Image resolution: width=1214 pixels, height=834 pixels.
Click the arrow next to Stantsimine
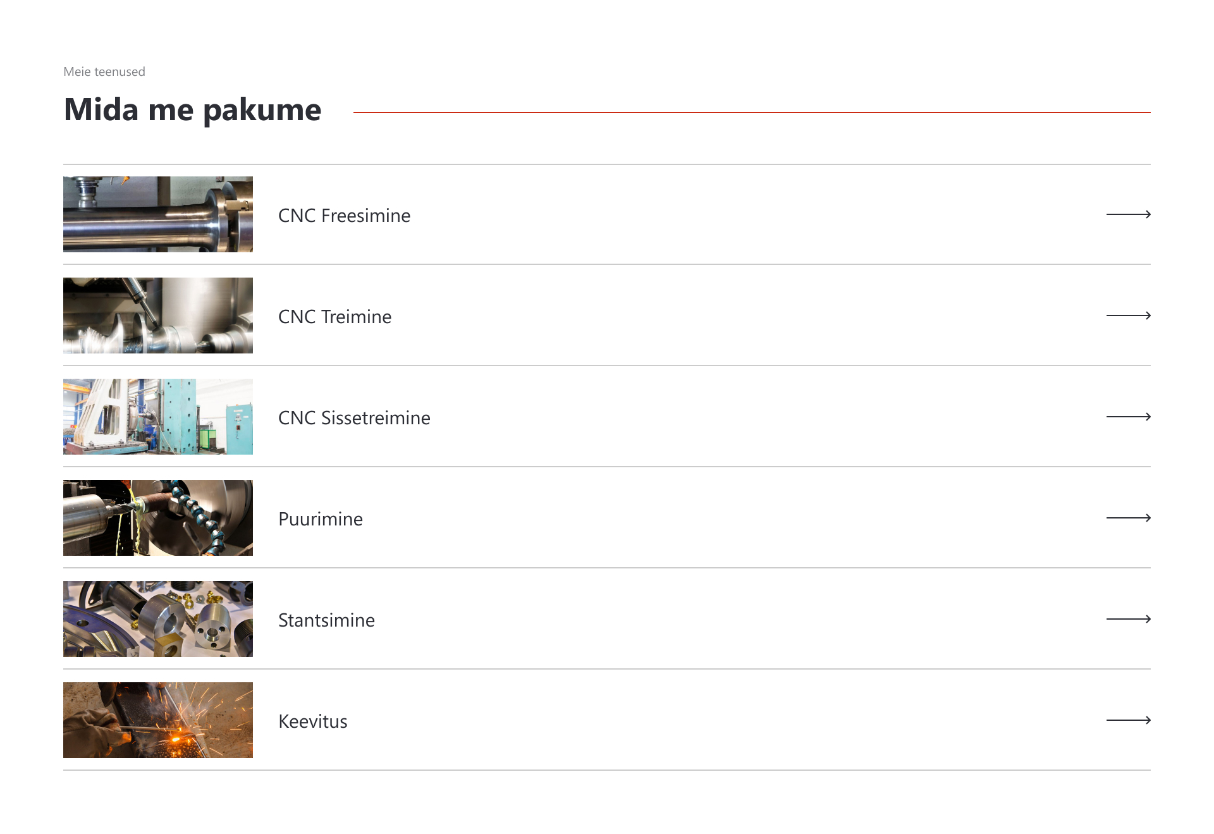pyautogui.click(x=1128, y=619)
